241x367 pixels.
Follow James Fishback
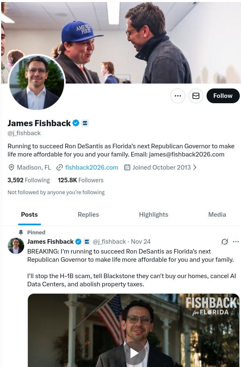point(223,96)
